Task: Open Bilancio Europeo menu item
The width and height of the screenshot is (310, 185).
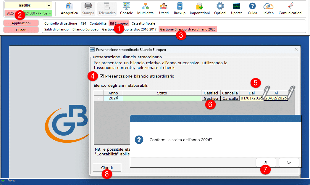Action: click(x=85, y=29)
